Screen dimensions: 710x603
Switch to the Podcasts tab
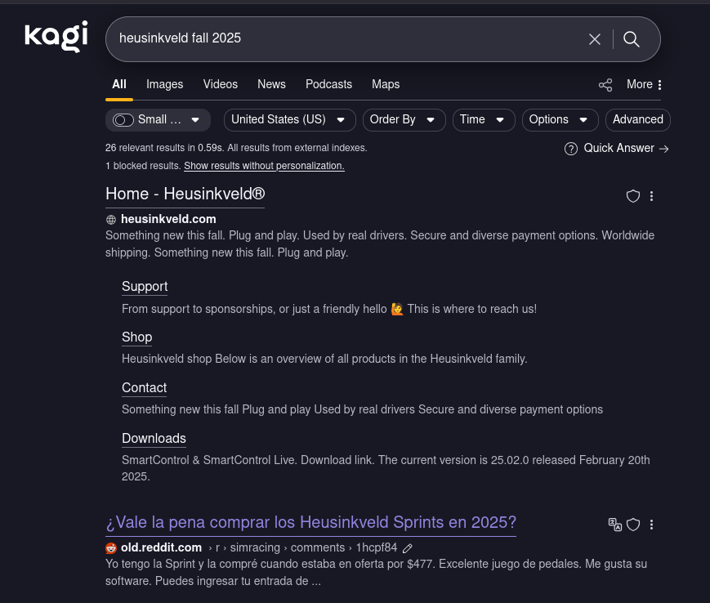point(328,84)
